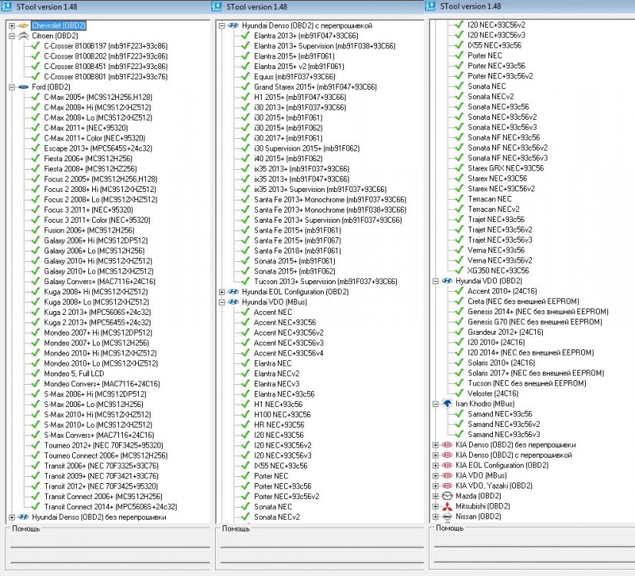Expand the Chevrolet (OBD2) node

[12, 26]
